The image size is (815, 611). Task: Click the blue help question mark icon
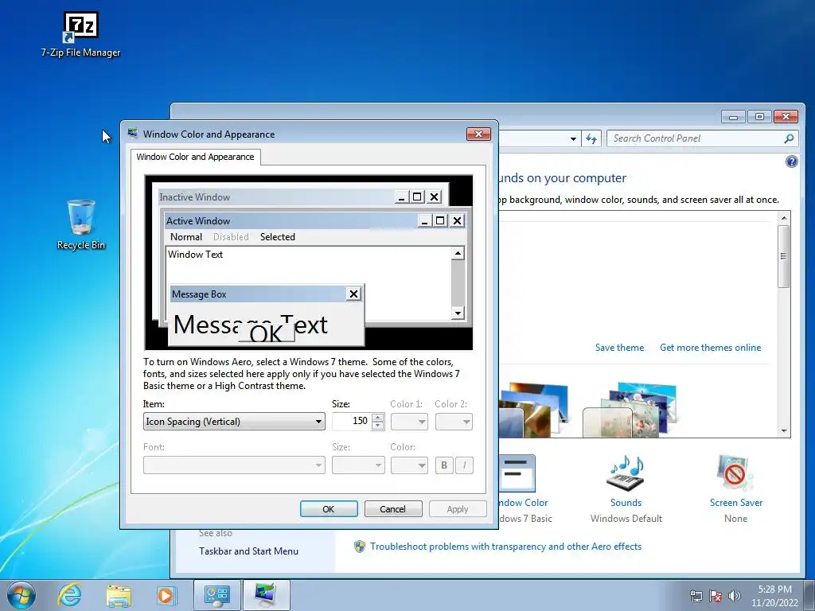click(791, 162)
